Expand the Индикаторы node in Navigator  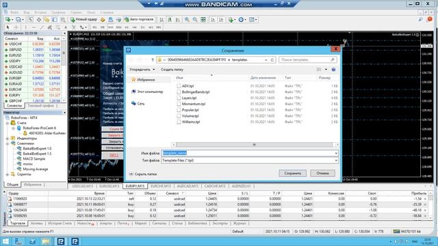click(8, 138)
